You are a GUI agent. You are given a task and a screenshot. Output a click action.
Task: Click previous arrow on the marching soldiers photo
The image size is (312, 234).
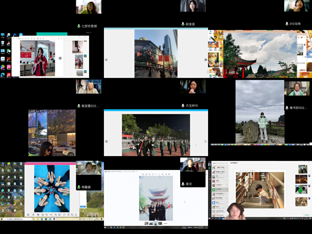click(106, 141)
